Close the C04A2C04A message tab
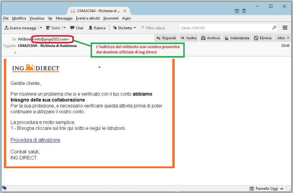The image size is (293, 193). 125,11
